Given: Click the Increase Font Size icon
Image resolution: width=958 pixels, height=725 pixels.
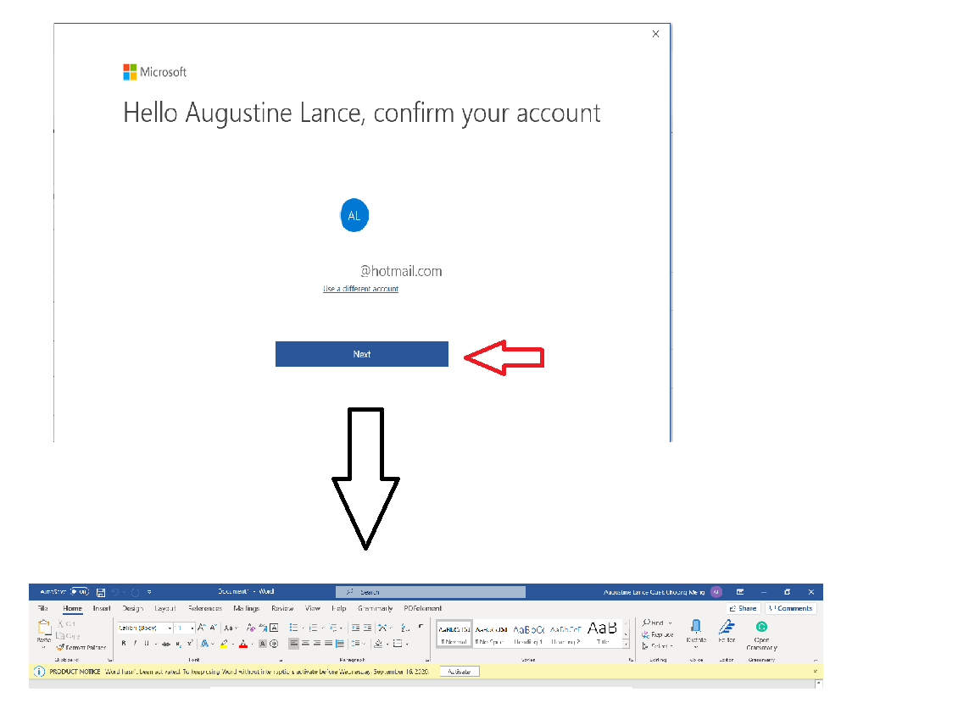Looking at the screenshot, I should 201,628.
